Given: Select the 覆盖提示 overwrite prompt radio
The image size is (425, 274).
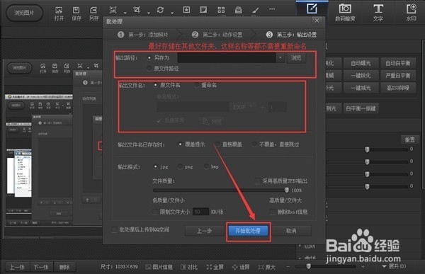Looking at the screenshot, I should click(x=180, y=144).
